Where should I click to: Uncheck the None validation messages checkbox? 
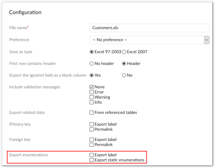coord(92,87)
